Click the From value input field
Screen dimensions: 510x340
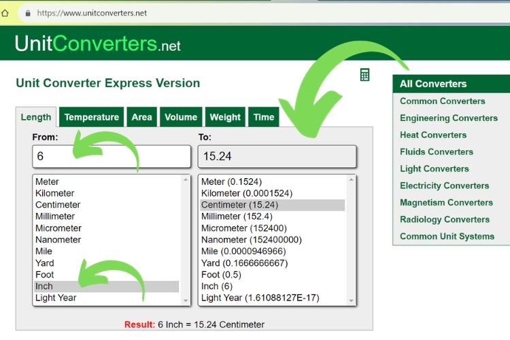coord(112,156)
